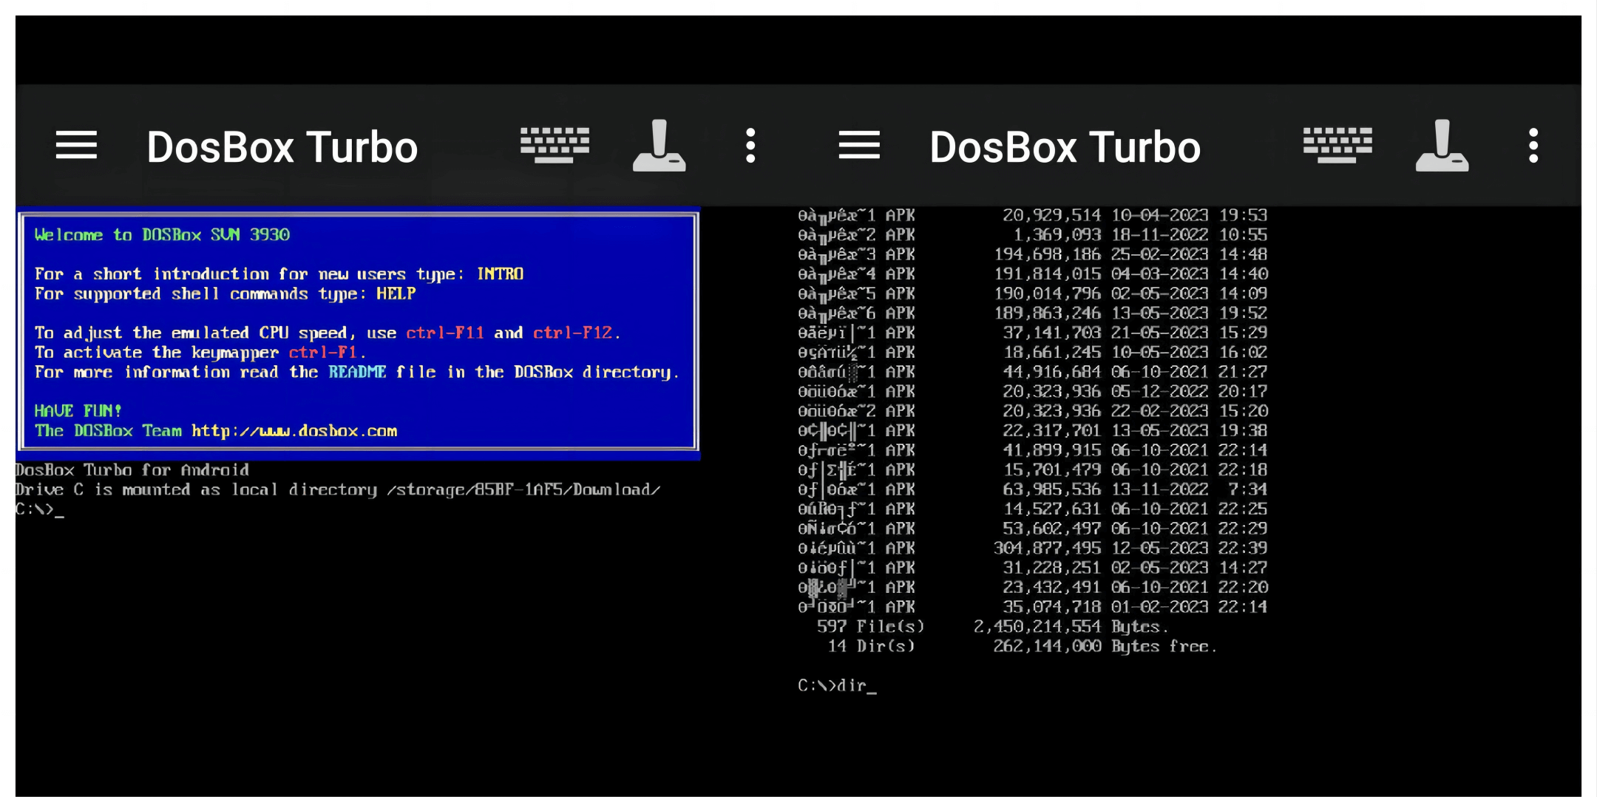Click file size 194,698,186

point(1047,254)
